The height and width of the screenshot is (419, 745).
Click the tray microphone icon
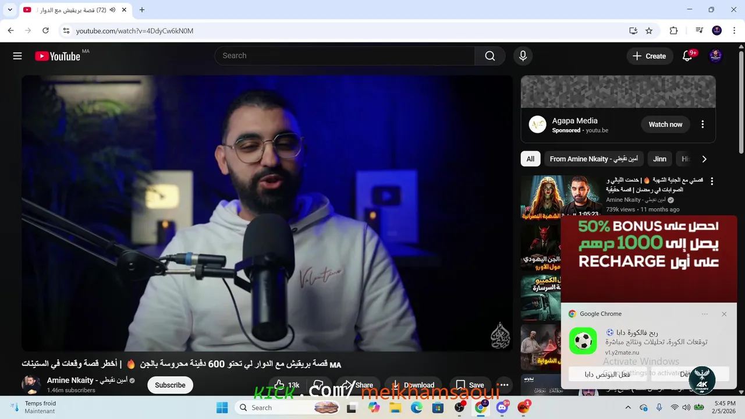click(659, 407)
